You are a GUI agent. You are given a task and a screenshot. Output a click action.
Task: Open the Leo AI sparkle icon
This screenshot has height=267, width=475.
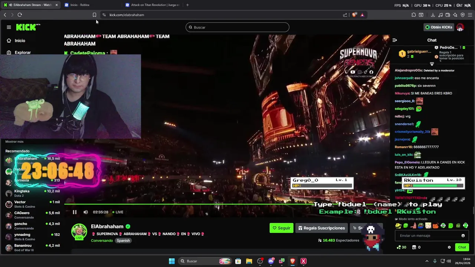[x=455, y=15]
